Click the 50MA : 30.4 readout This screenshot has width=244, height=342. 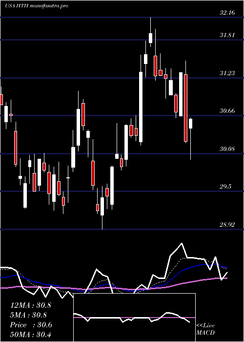click(x=31, y=334)
